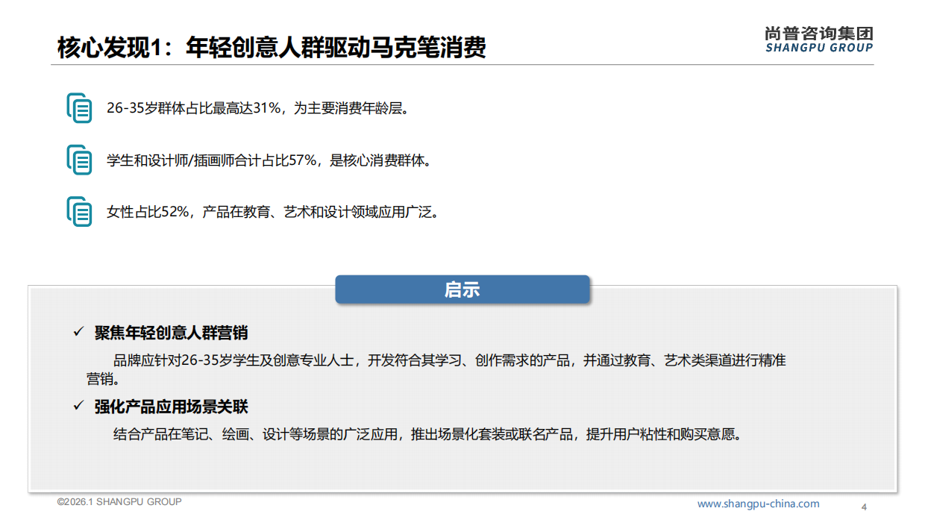The image size is (925, 520).
Task: Click the horizontal divider line under the title
Action: (x=462, y=65)
